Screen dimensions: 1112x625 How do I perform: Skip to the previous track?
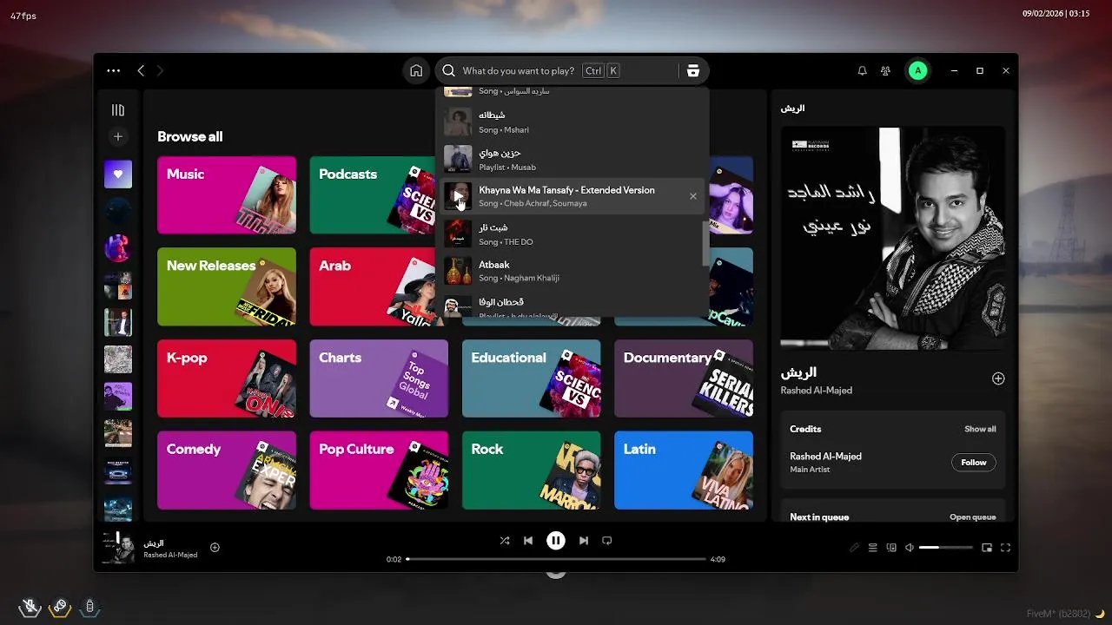coord(528,541)
